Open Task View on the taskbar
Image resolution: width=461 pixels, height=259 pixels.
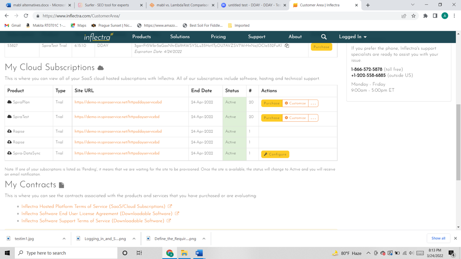click(140, 253)
